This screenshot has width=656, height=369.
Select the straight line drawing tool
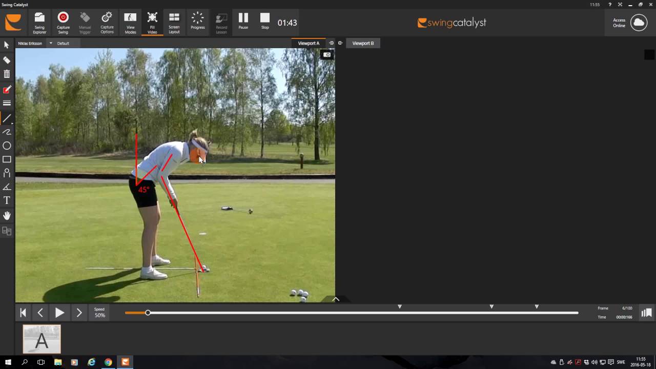pyautogui.click(x=7, y=118)
